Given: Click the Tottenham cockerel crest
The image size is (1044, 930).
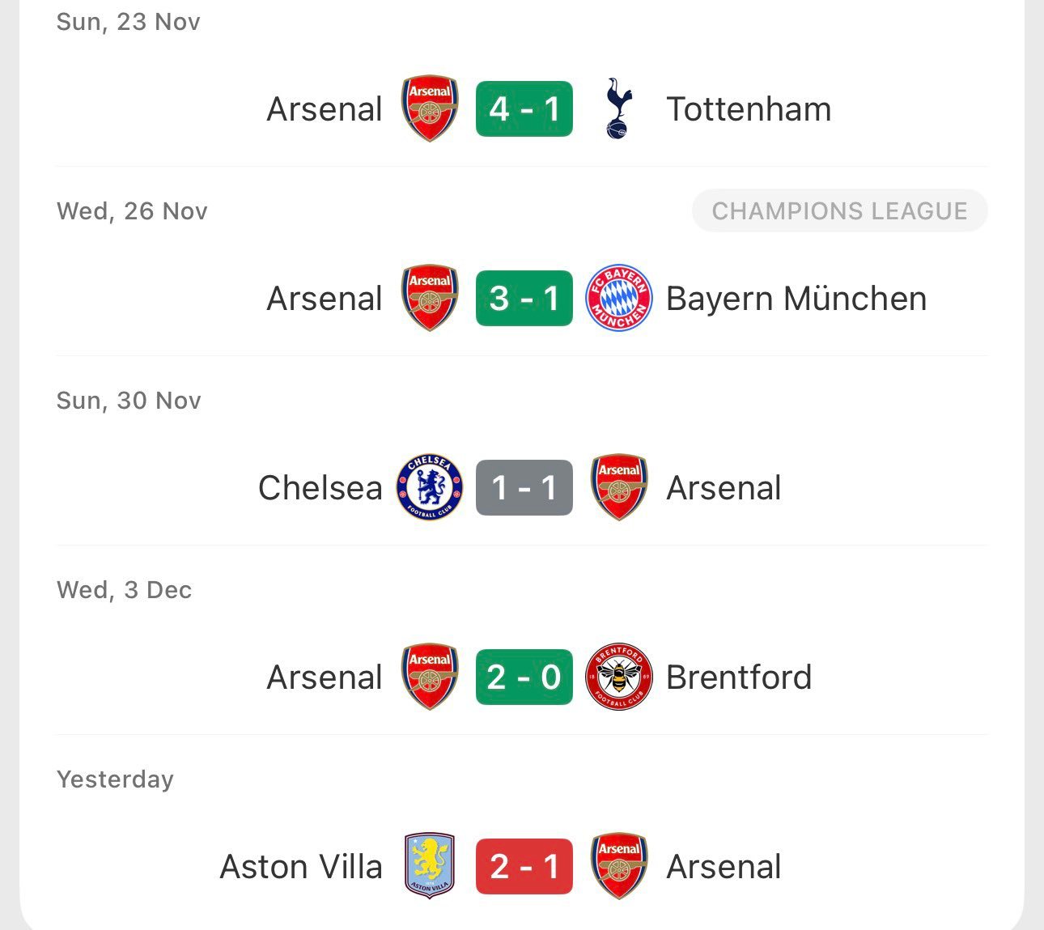Looking at the screenshot, I should pyautogui.click(x=619, y=109).
